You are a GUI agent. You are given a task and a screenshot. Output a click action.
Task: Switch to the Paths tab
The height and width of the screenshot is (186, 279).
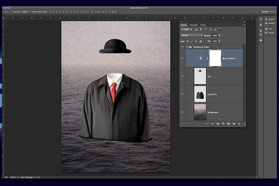(x=203, y=25)
